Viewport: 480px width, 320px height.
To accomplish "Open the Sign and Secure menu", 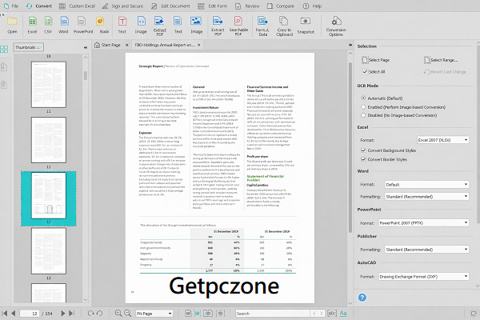I will [x=122, y=6].
